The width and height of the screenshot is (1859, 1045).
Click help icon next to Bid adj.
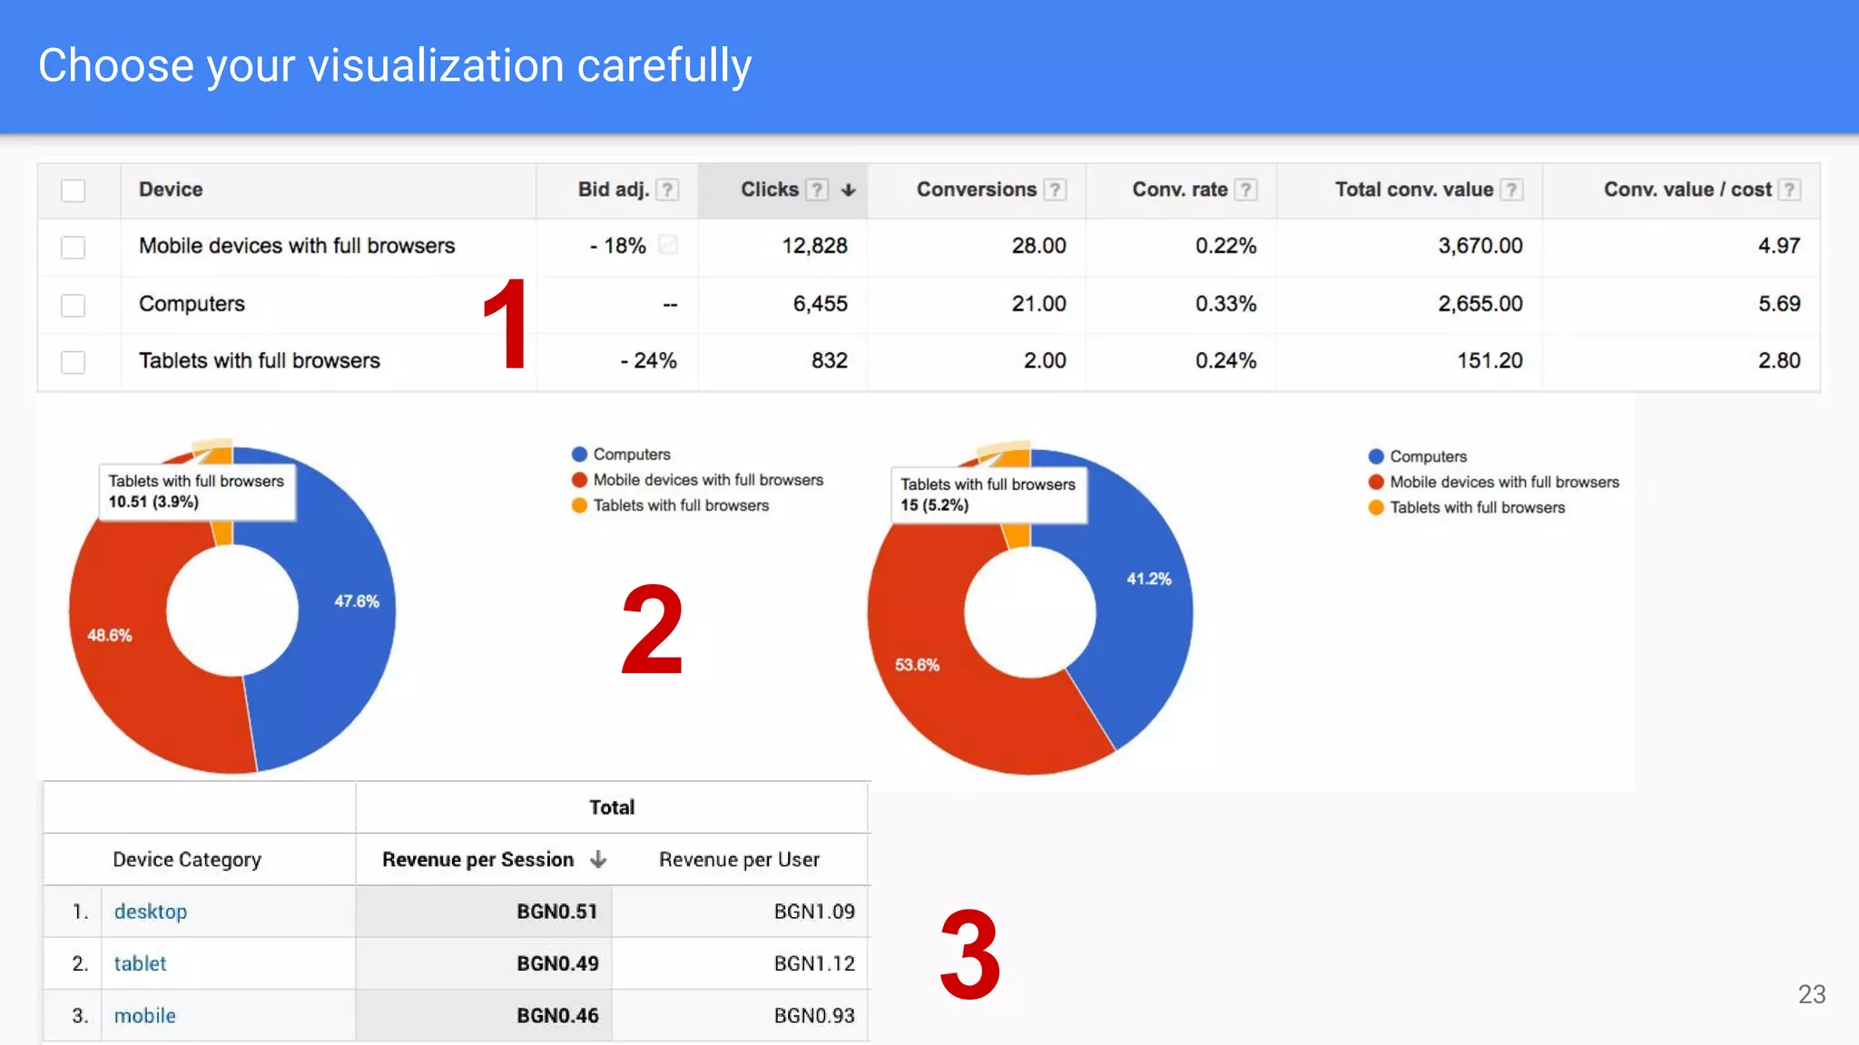667,190
